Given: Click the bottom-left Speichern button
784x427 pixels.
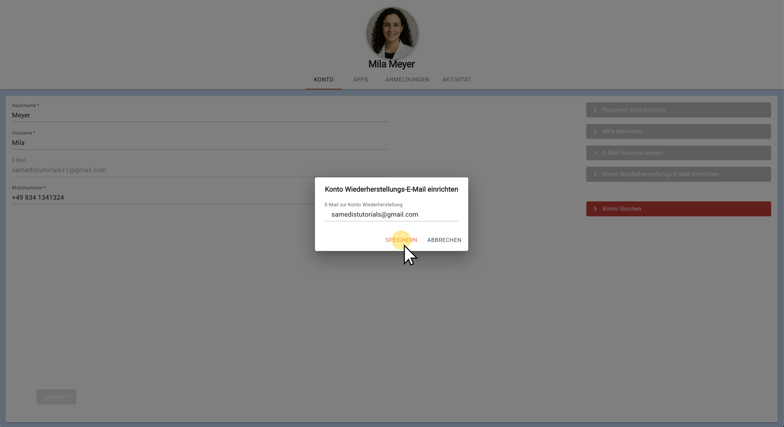Looking at the screenshot, I should (56, 396).
